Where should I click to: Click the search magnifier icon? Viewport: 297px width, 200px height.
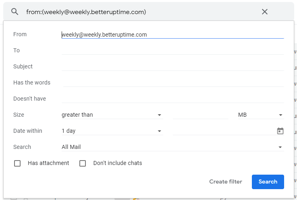point(15,12)
